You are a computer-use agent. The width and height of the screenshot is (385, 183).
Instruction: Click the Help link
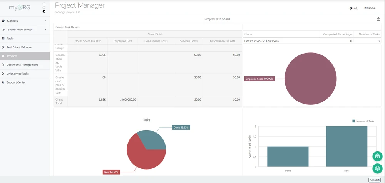coord(354,8)
